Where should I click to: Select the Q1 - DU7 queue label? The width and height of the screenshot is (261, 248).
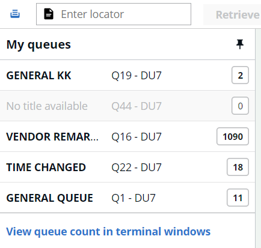tap(134, 198)
